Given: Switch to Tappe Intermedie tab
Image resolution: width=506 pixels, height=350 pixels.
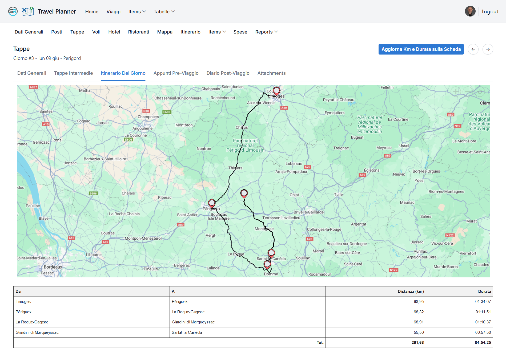Looking at the screenshot, I should [x=73, y=73].
